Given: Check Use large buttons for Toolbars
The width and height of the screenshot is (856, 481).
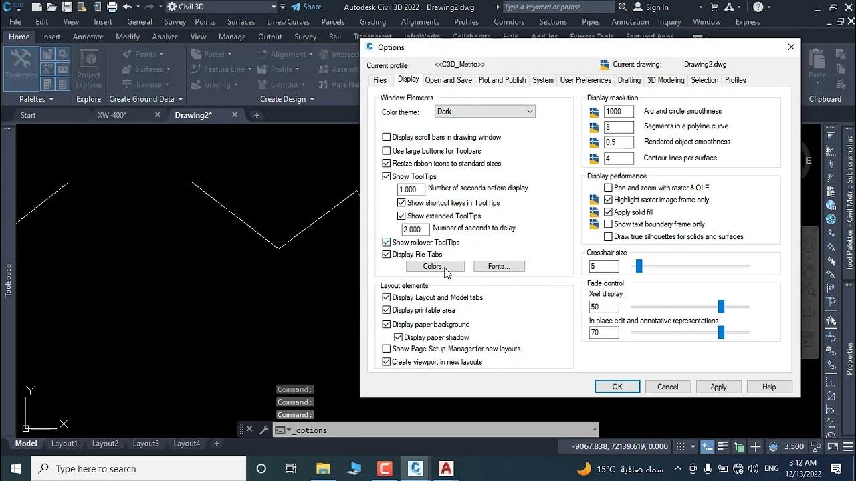Looking at the screenshot, I should (x=386, y=151).
